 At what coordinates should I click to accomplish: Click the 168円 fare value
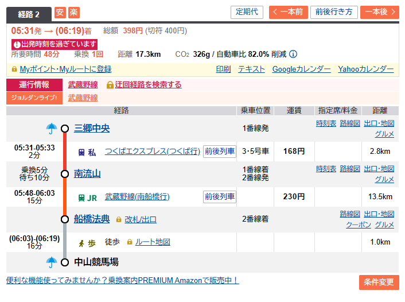(294, 151)
